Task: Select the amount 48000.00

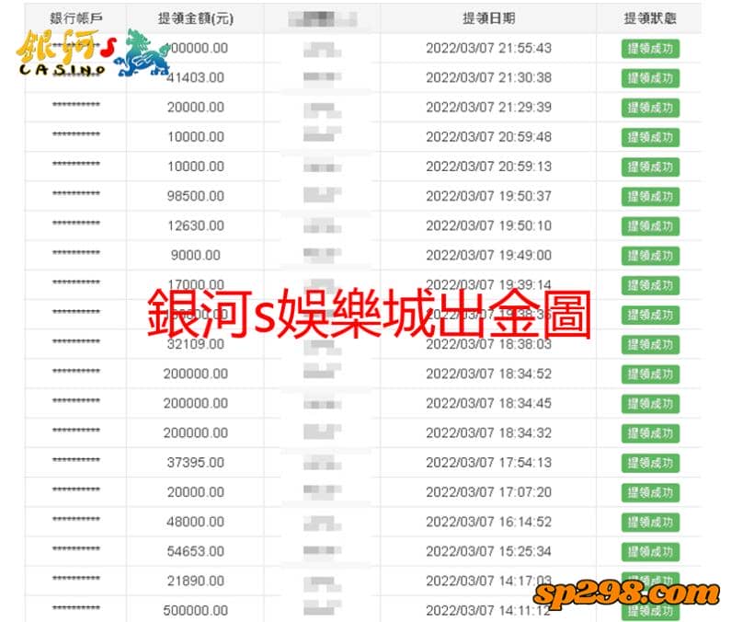Action: 196,522
